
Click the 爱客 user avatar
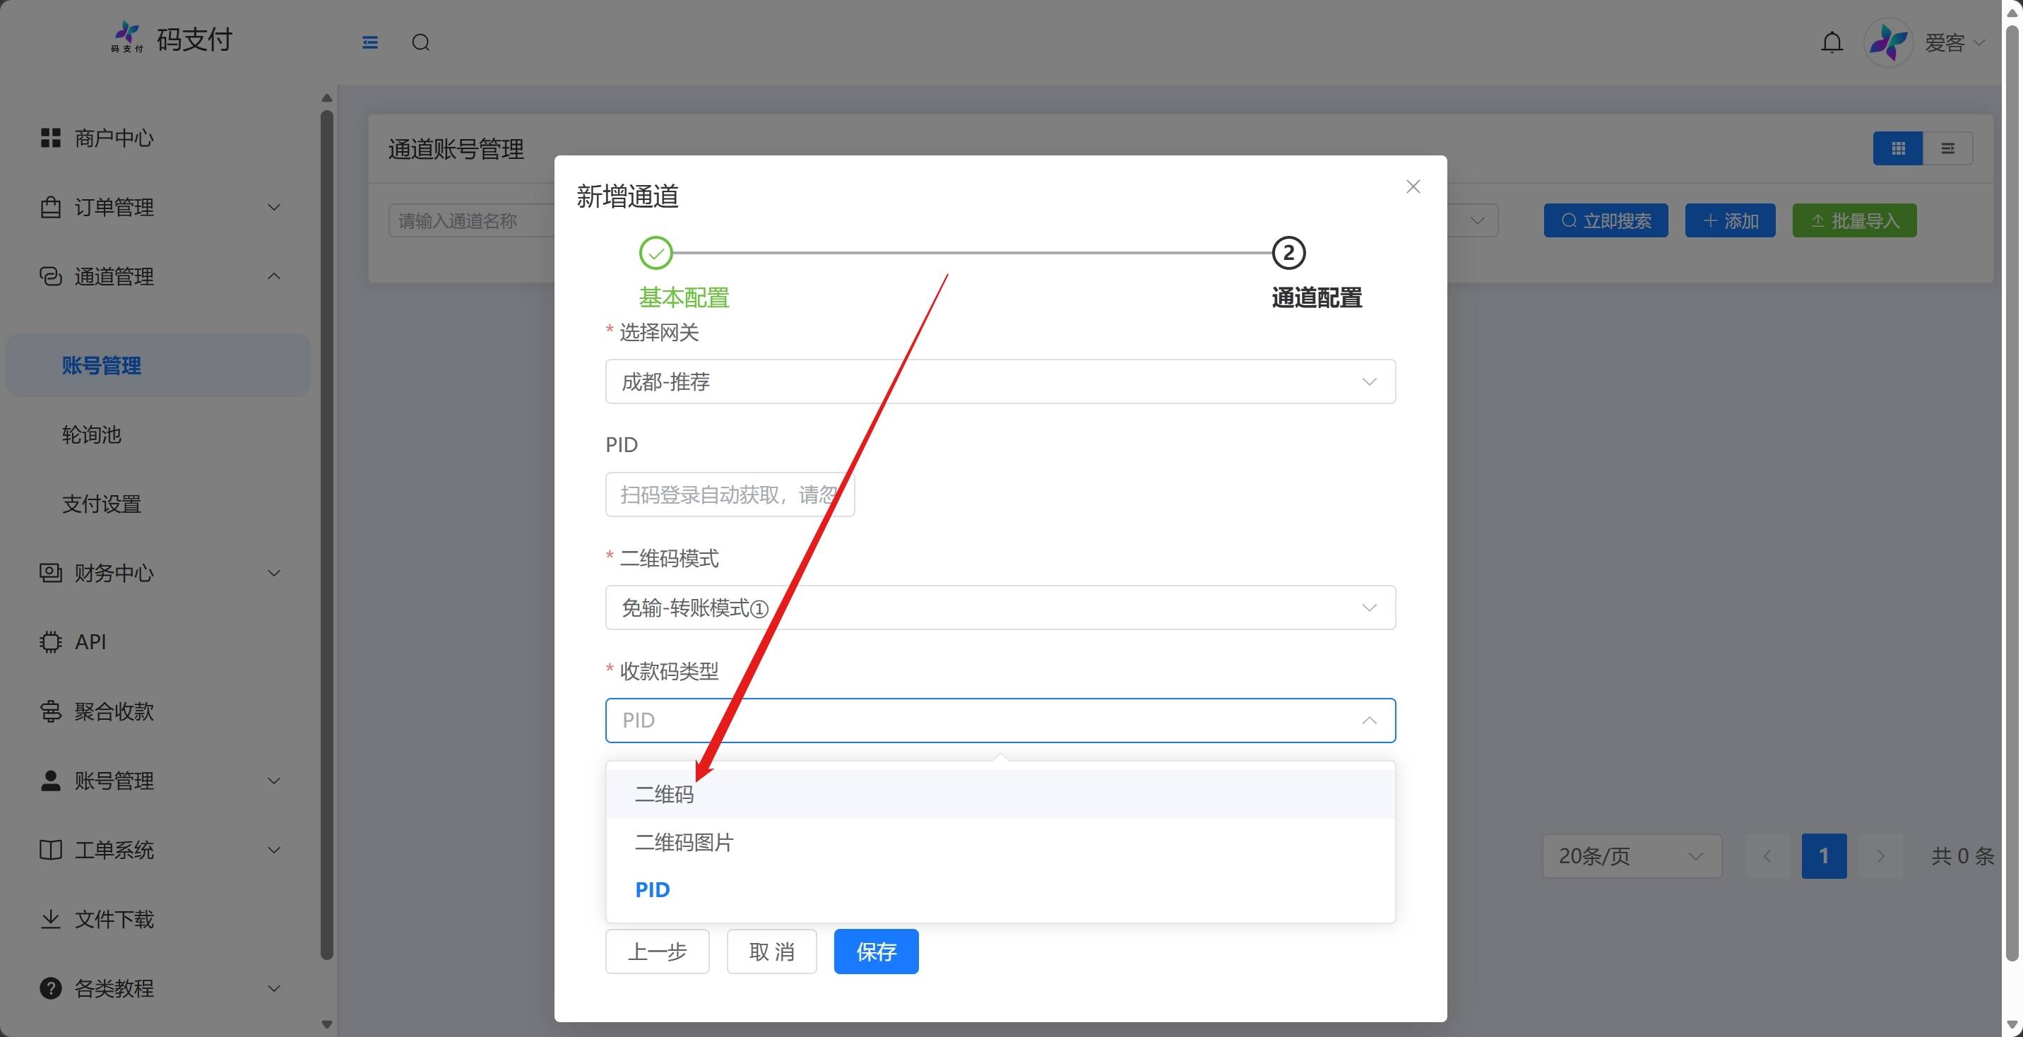point(1888,42)
